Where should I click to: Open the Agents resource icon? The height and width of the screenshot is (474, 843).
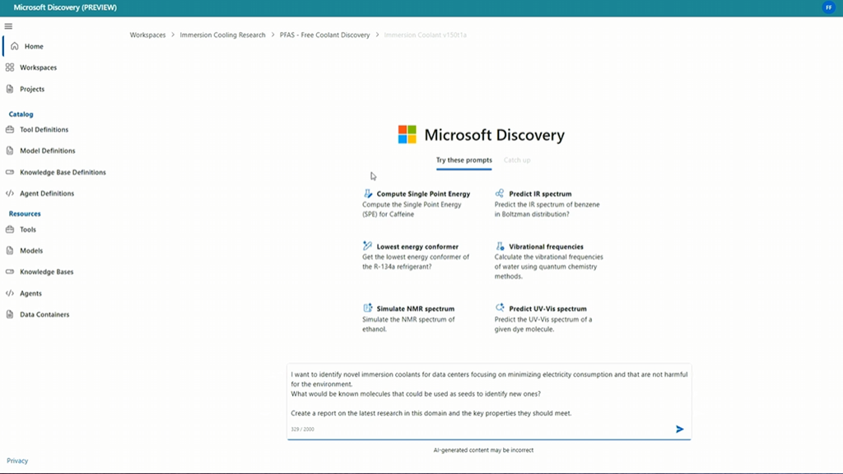[x=10, y=293]
